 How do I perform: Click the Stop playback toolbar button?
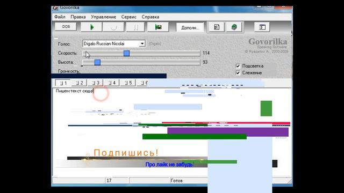(x=113, y=27)
